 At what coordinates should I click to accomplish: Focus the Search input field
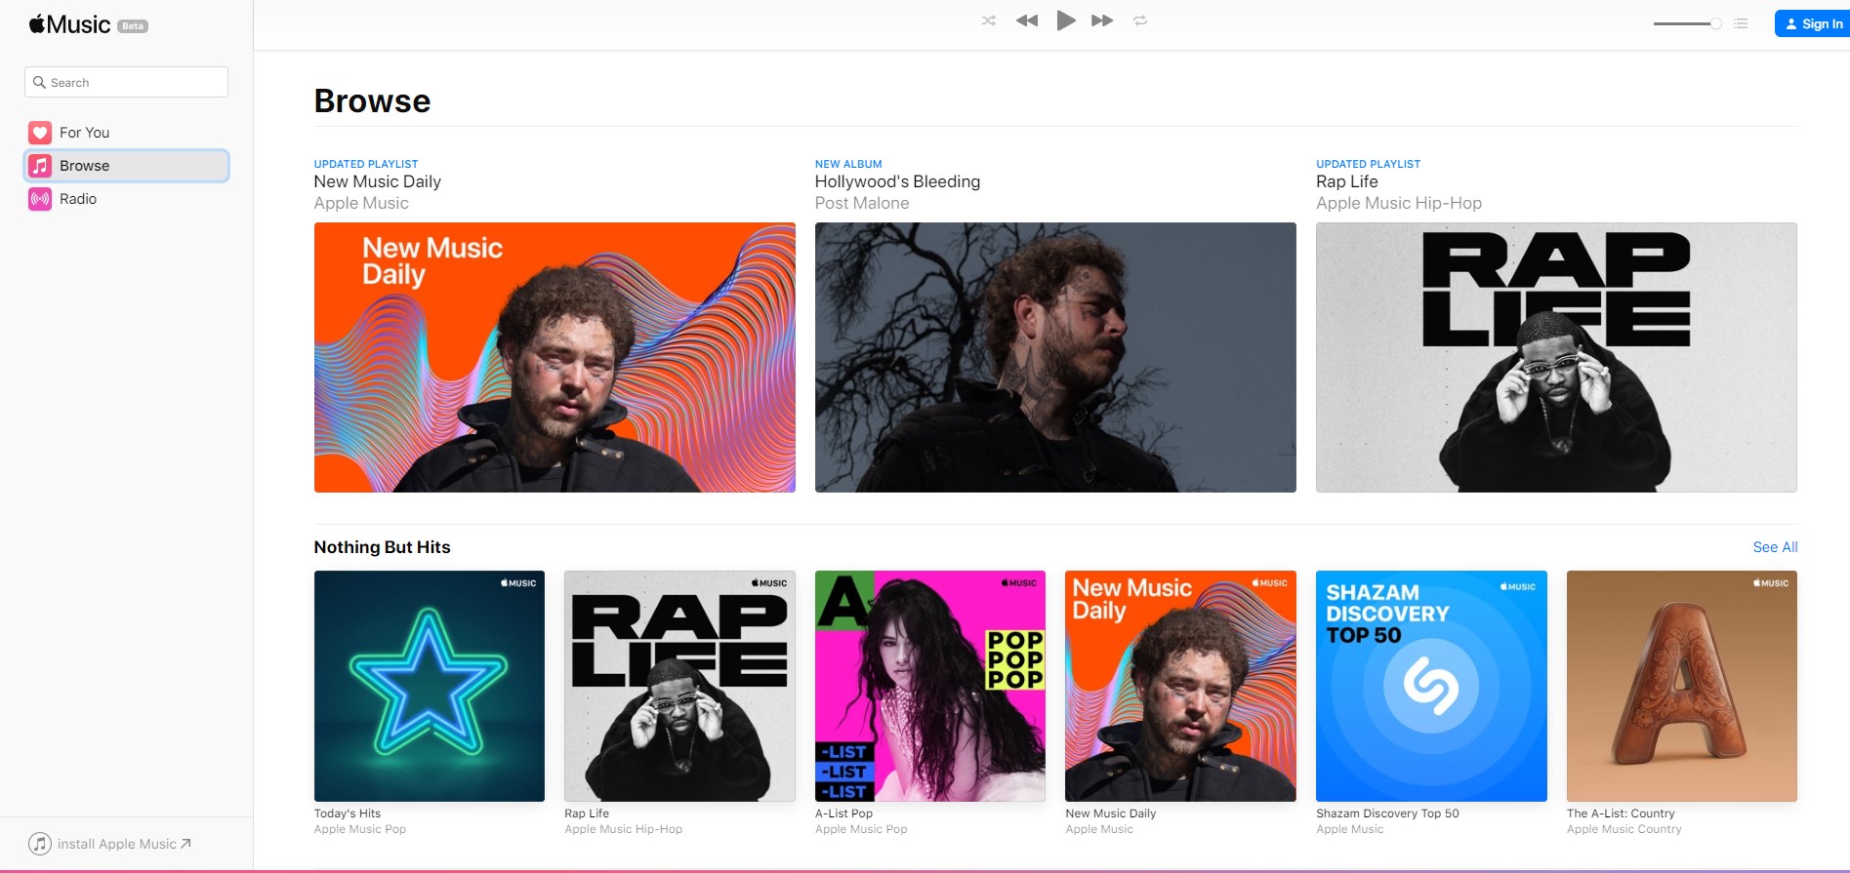(136, 83)
